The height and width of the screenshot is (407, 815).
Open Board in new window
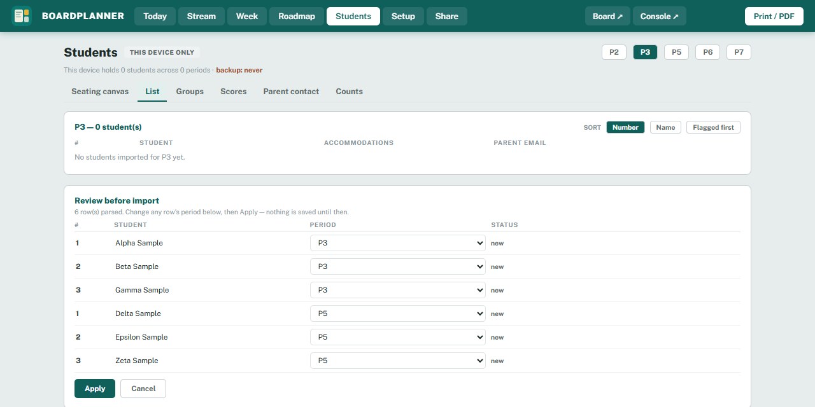[x=607, y=16]
